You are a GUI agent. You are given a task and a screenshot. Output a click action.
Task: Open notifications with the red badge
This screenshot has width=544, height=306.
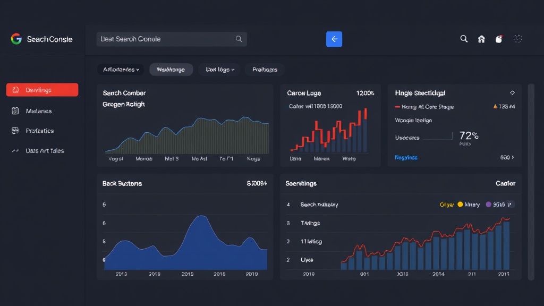pos(499,39)
